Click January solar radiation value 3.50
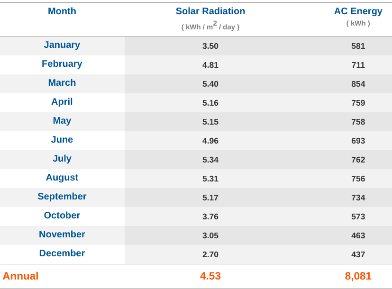The width and height of the screenshot is (392, 289). pyautogui.click(x=210, y=46)
